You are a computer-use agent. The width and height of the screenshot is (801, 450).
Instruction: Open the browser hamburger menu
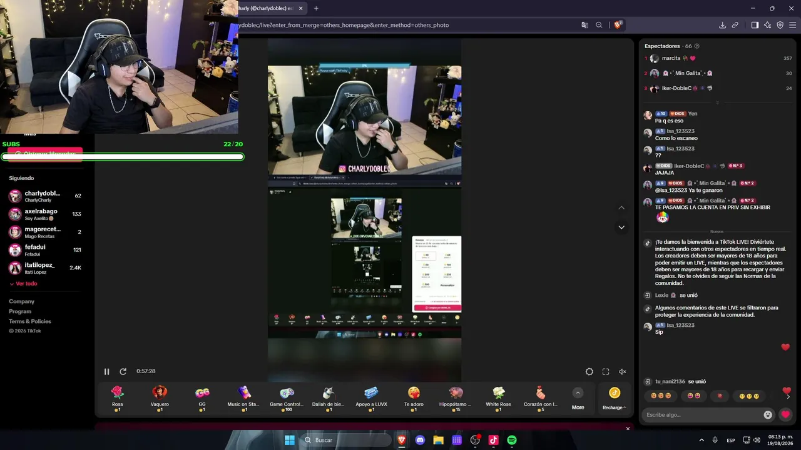coord(792,25)
